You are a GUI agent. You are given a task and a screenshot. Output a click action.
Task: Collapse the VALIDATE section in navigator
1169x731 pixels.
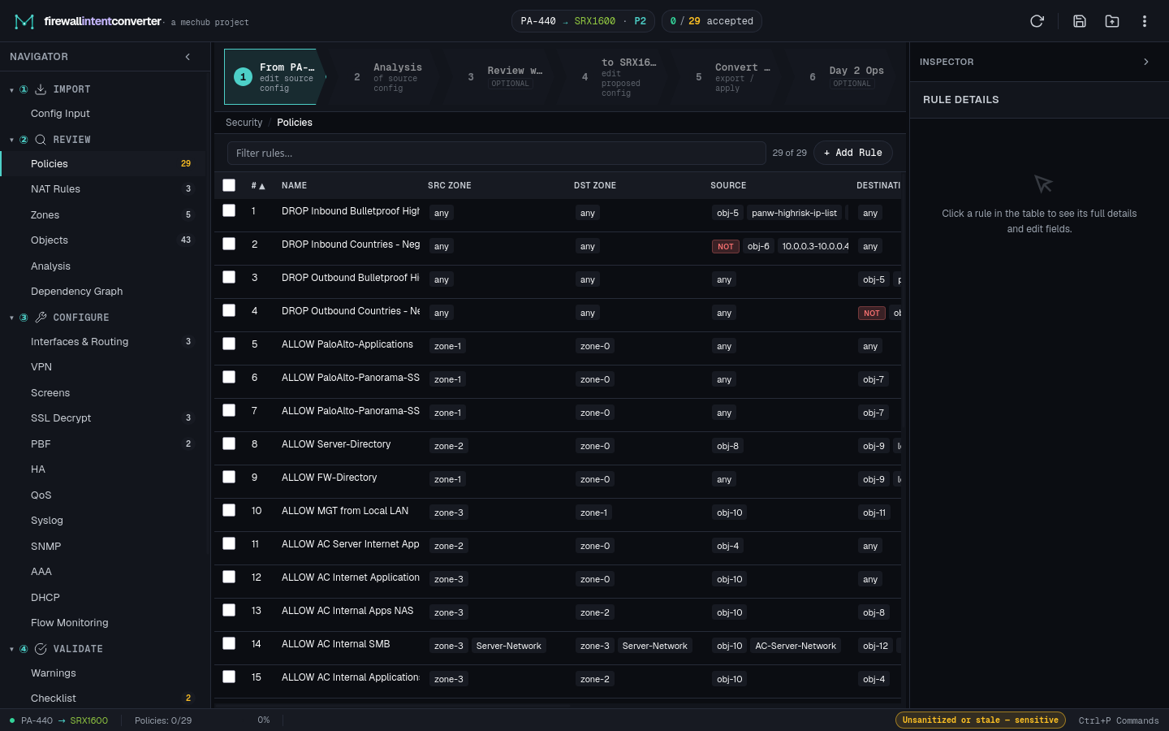(x=11, y=649)
